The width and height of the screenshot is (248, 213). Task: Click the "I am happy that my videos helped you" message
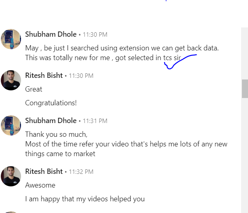pos(85,199)
